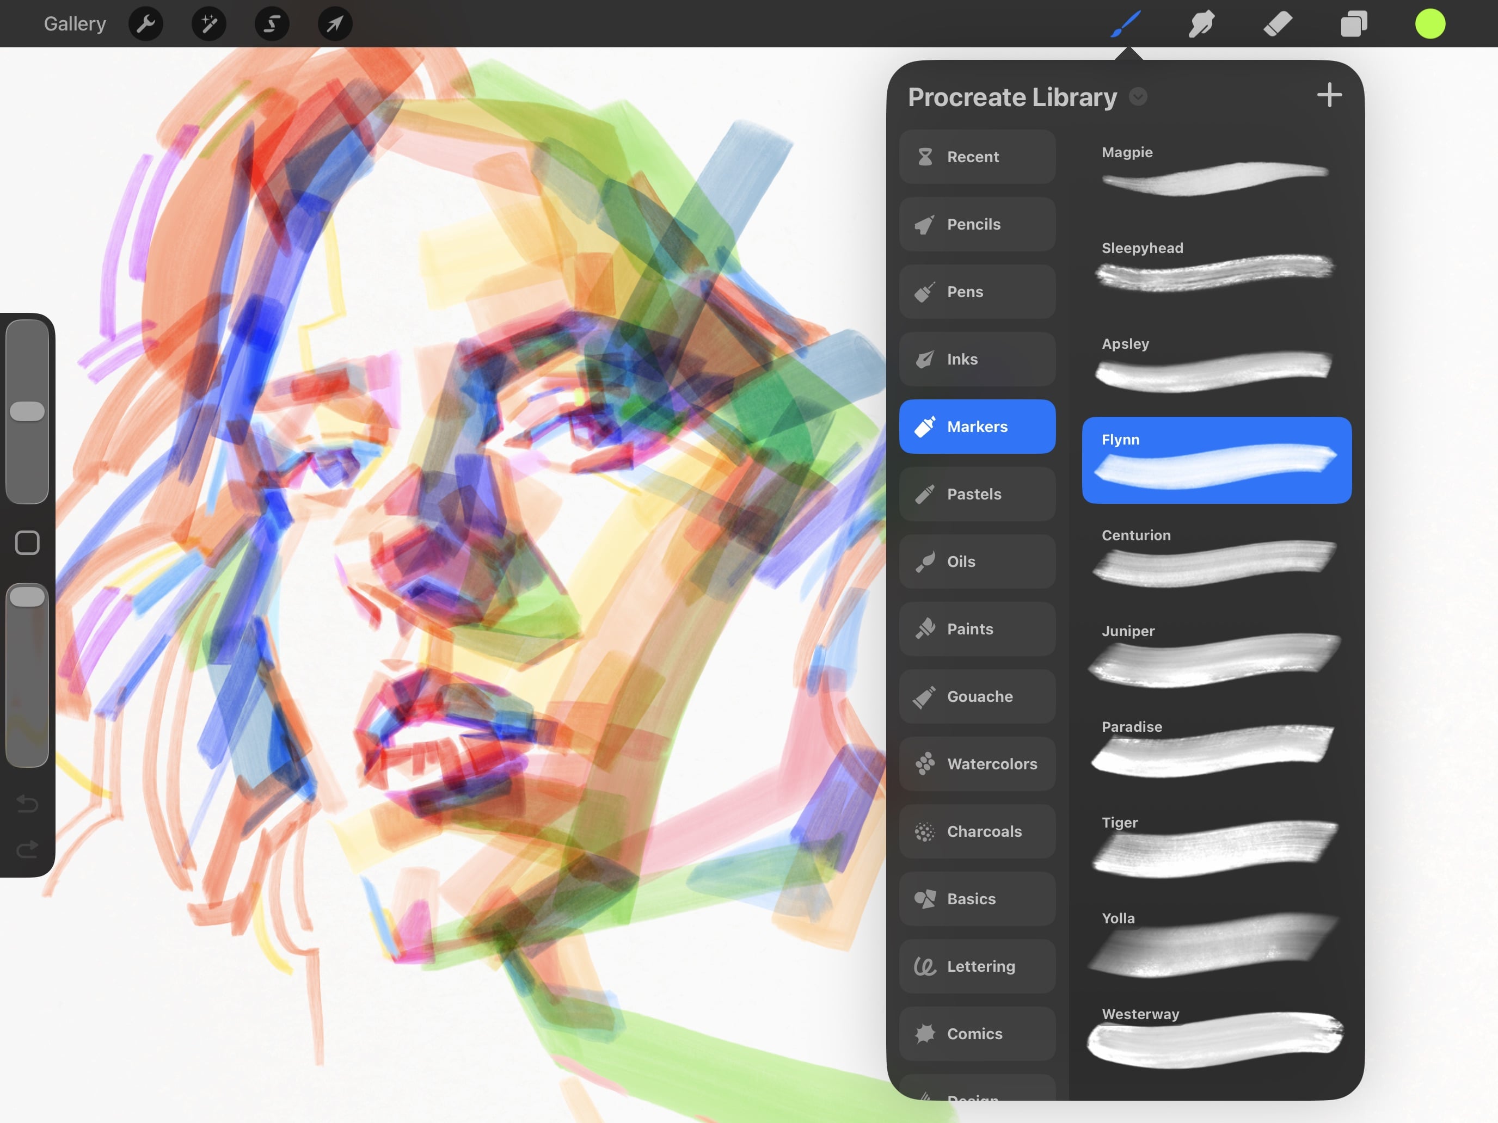Image resolution: width=1498 pixels, height=1123 pixels.
Task: Select the Selection tool
Action: point(272,23)
